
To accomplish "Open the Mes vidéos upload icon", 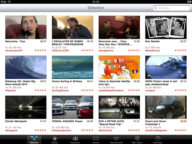I will (137, 138).
